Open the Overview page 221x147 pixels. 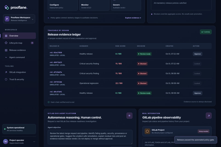(19, 36)
